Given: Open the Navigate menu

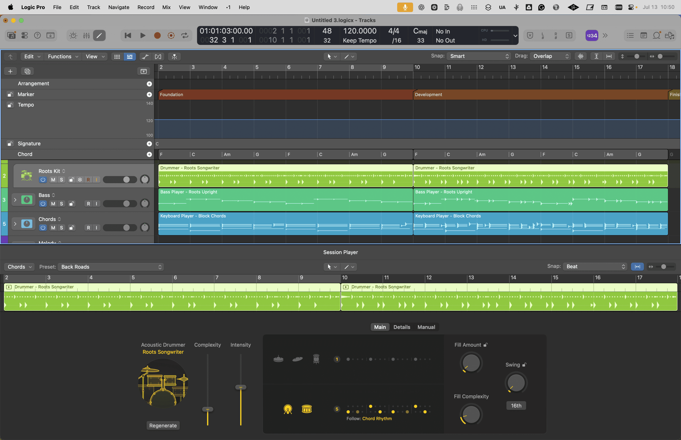Looking at the screenshot, I should point(119,7).
